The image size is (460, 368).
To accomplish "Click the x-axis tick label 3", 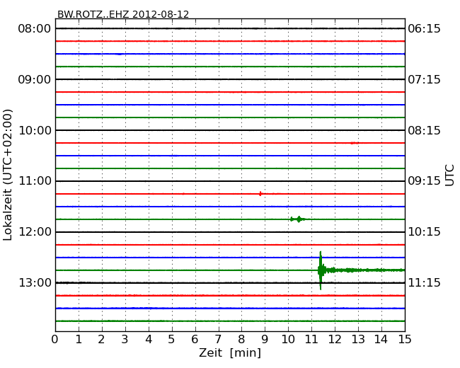I will [125, 339].
